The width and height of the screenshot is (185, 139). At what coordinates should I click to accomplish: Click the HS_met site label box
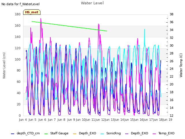32,12
